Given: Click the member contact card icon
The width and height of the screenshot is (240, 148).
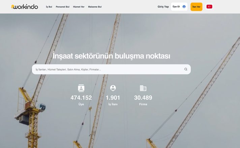Looking at the screenshot, I should click(x=81, y=88).
